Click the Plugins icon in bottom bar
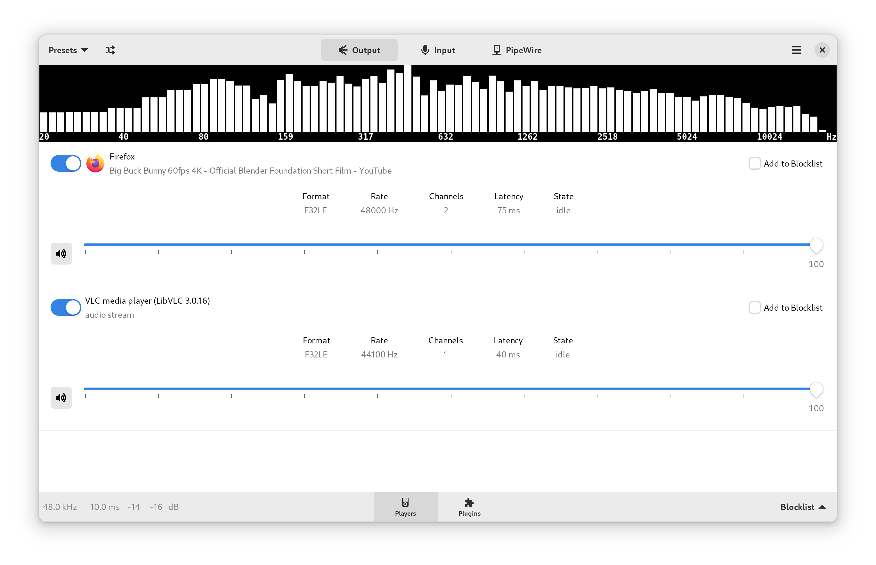The height and width of the screenshot is (565, 876). pos(469,506)
